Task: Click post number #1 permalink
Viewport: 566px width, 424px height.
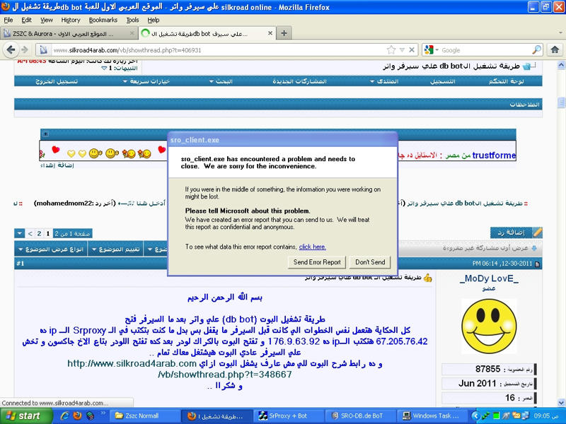Action: tap(21, 264)
